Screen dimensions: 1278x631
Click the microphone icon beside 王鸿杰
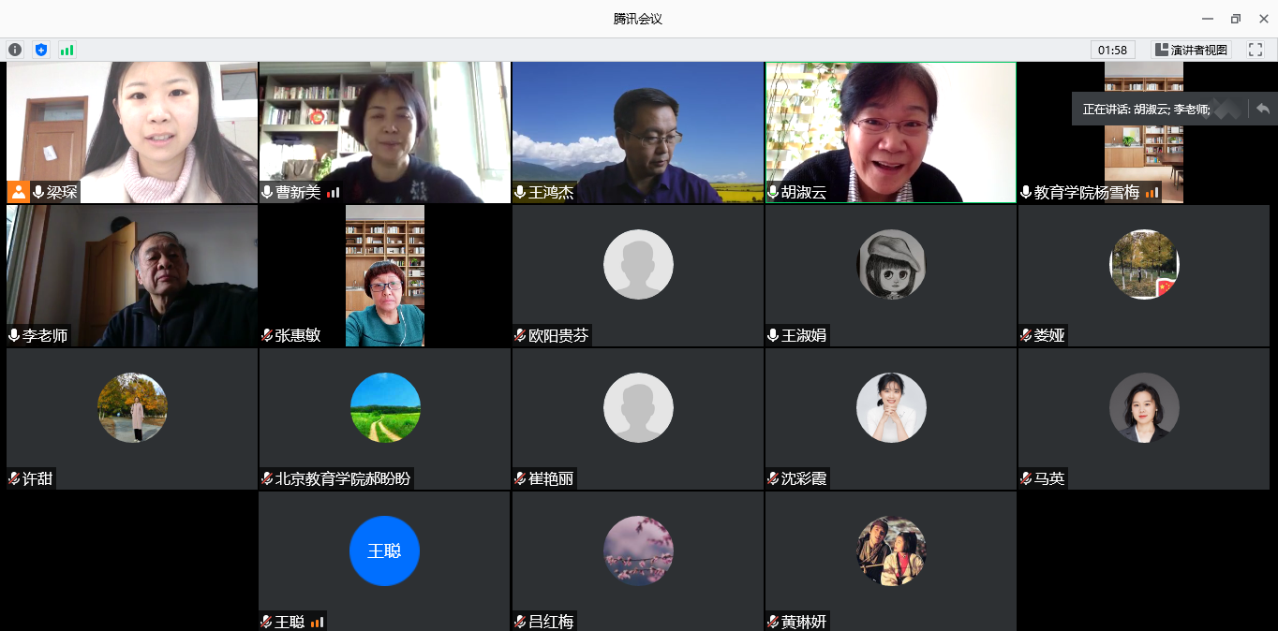pos(520,192)
